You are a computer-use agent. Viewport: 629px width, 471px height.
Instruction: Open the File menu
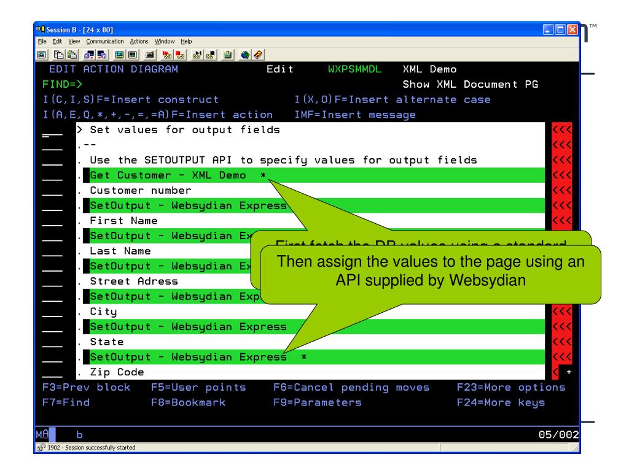(x=42, y=41)
